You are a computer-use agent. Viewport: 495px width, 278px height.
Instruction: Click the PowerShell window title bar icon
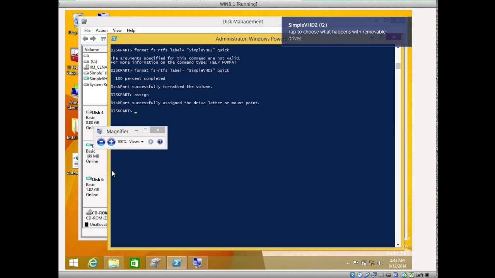point(114,39)
